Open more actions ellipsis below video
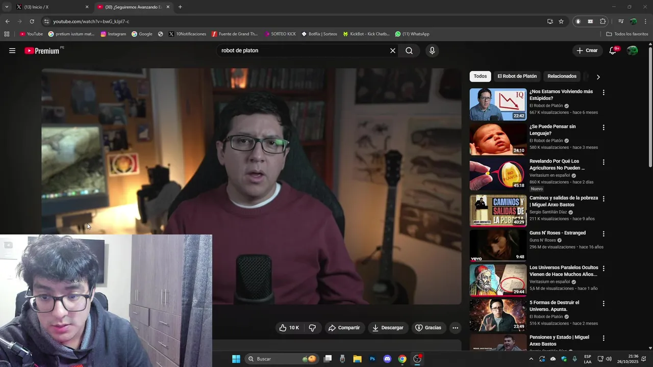Screen dimensions: 653x367 [x=456, y=328]
